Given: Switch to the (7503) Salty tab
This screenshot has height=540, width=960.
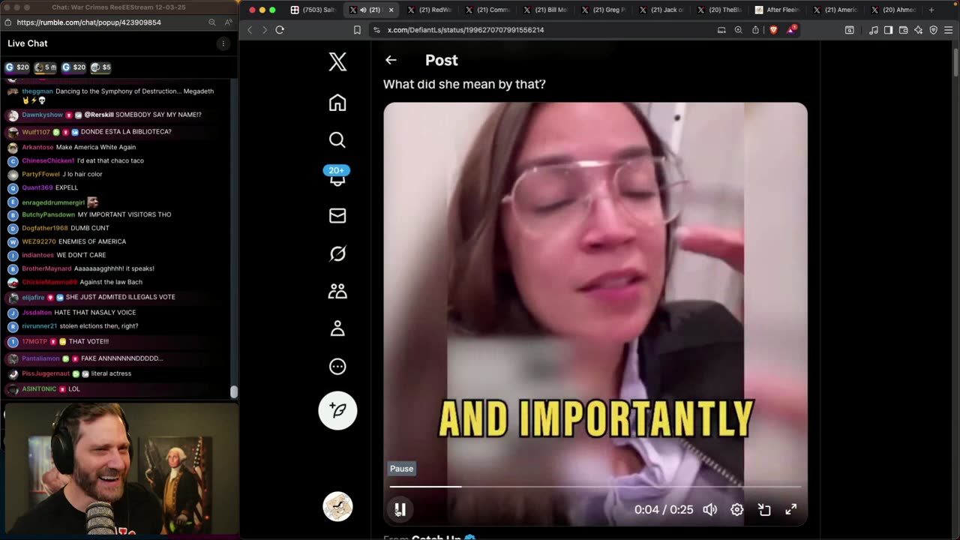Looking at the screenshot, I should pos(313,10).
